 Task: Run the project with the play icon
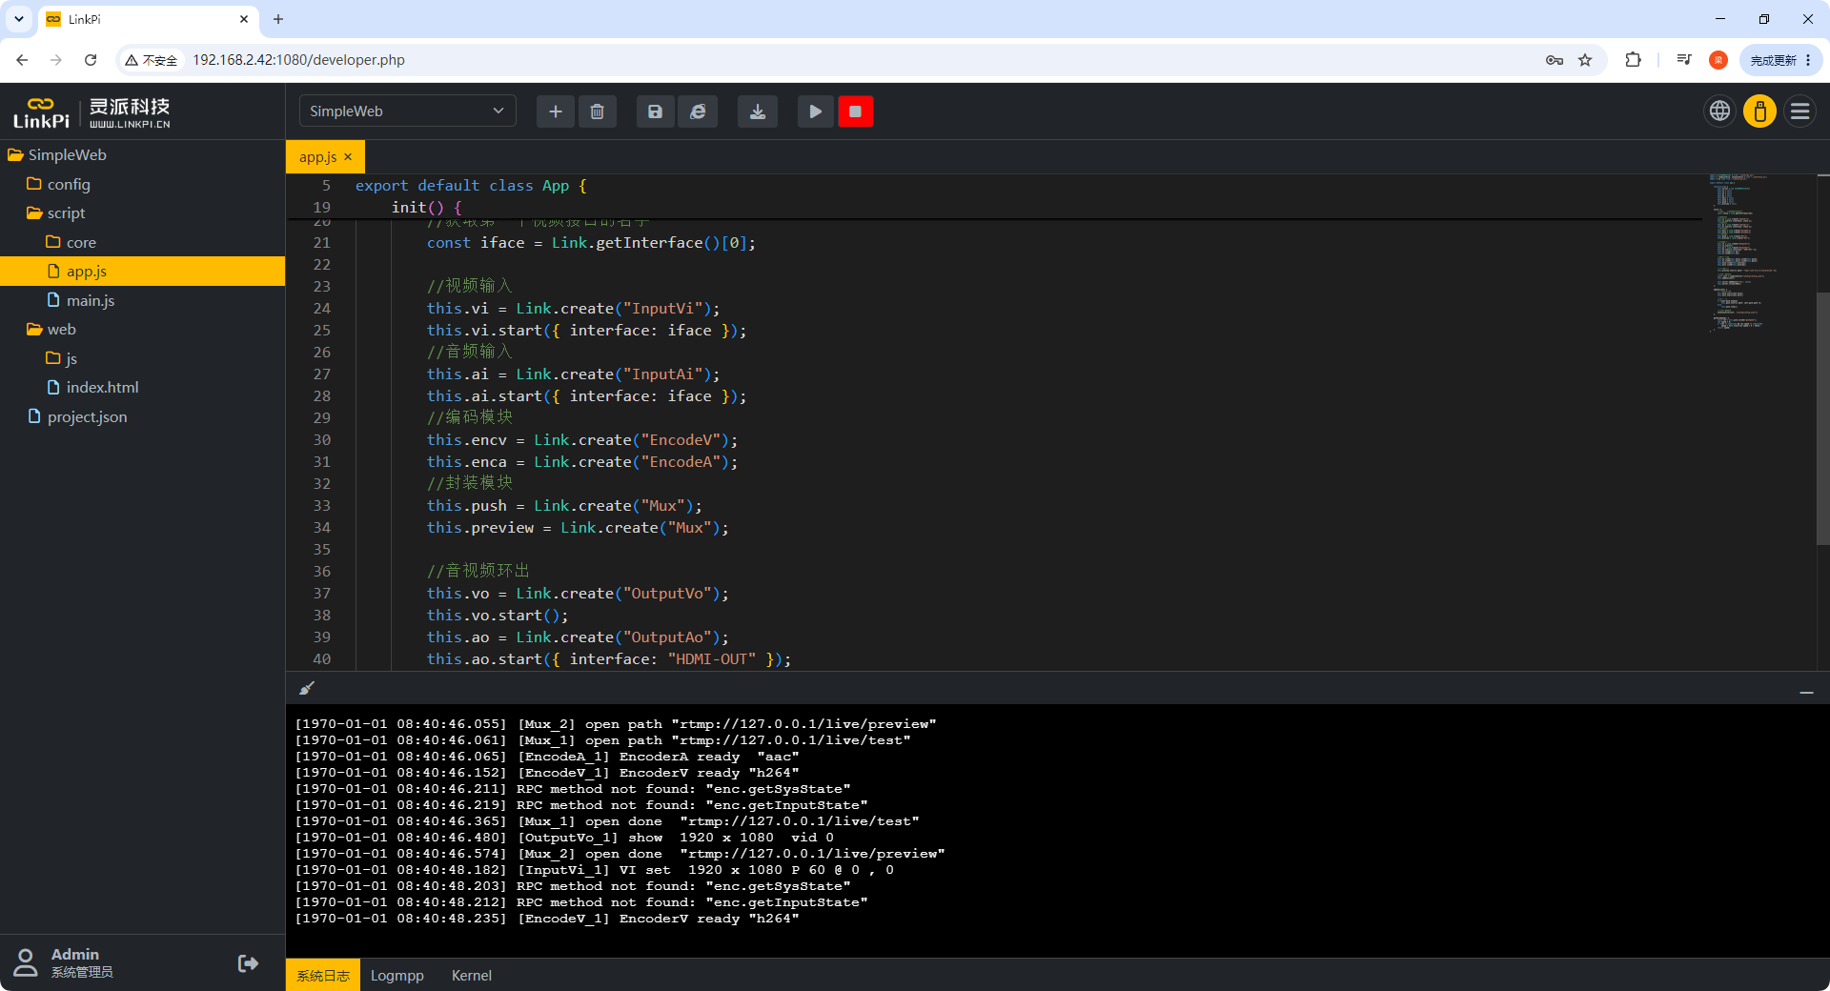click(815, 111)
